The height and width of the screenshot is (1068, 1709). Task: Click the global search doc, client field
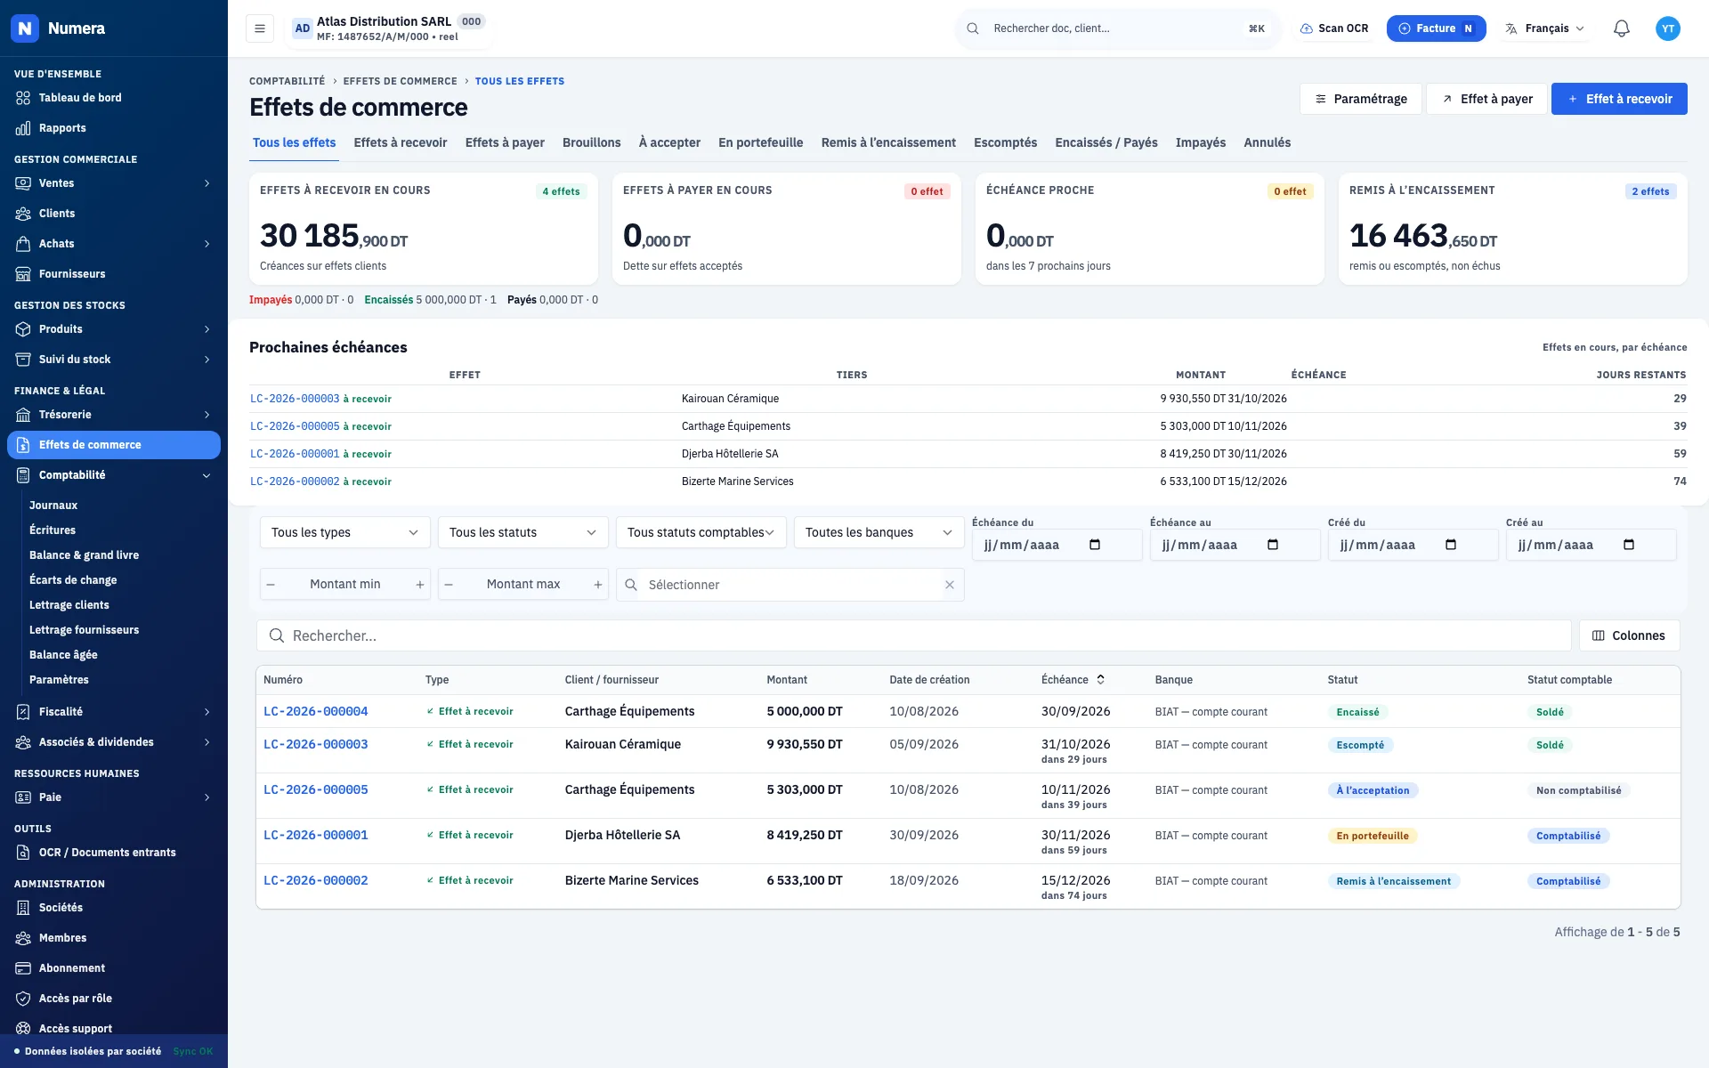pos(1118,28)
